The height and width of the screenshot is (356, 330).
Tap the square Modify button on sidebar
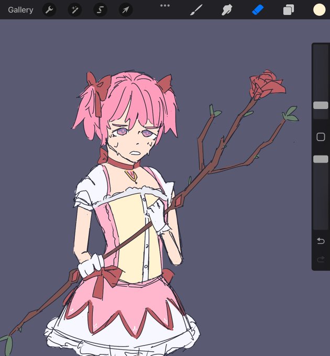point(321,137)
